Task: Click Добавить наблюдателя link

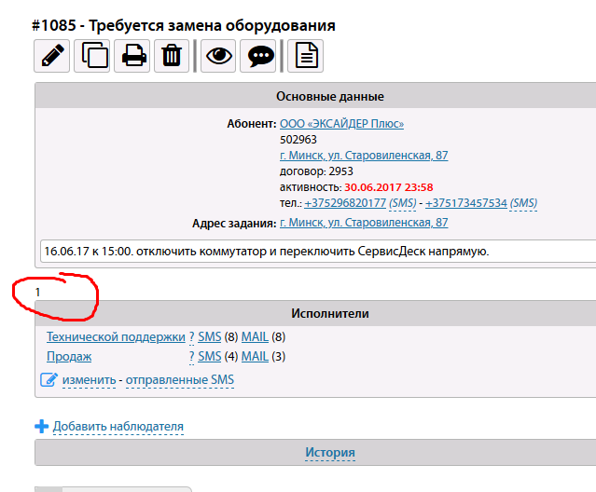Action: (118, 427)
